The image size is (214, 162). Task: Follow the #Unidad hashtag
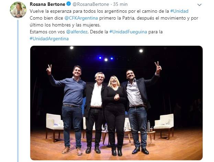tap(179, 11)
